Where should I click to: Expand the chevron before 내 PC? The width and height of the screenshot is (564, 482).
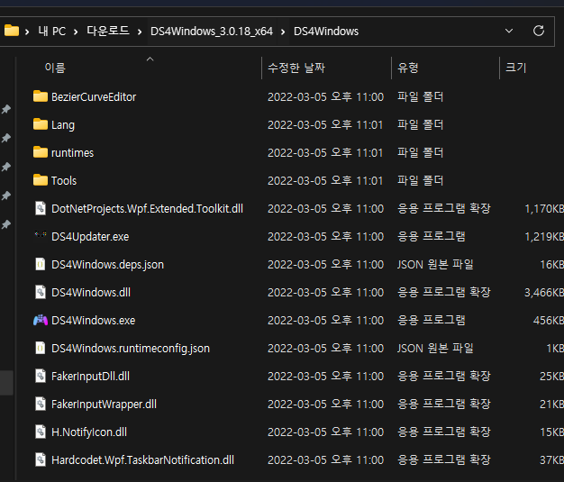[x=27, y=32]
